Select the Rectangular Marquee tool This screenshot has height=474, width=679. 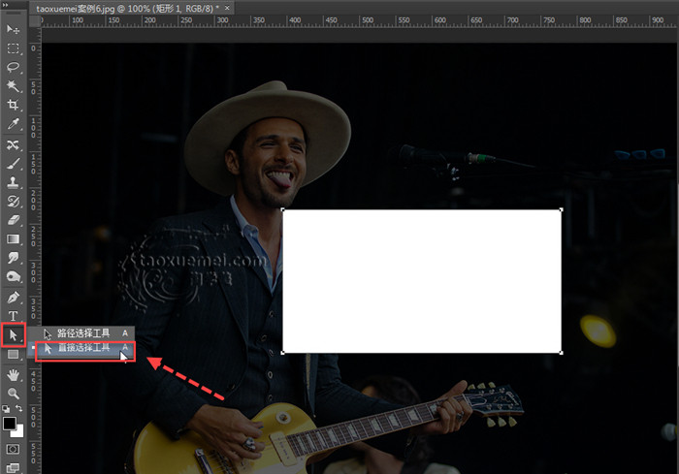click(14, 47)
